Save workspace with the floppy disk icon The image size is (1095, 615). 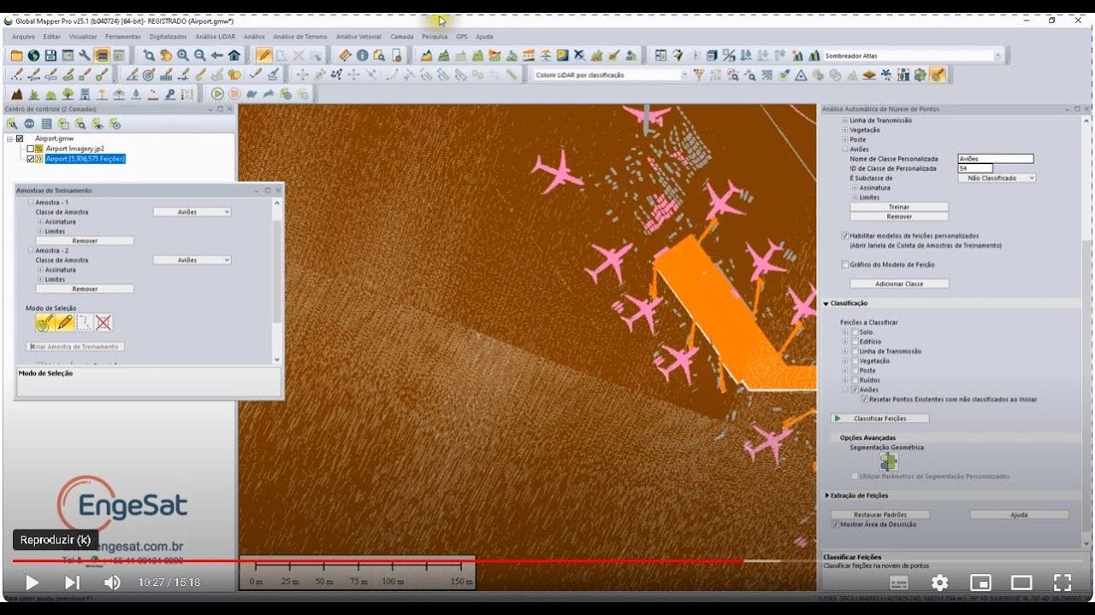[50, 56]
